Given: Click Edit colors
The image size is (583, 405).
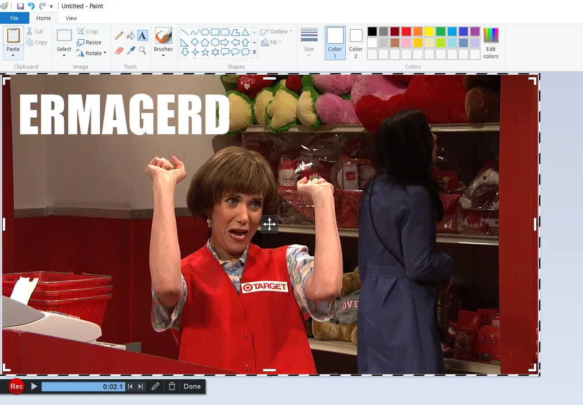Looking at the screenshot, I should coord(491,43).
